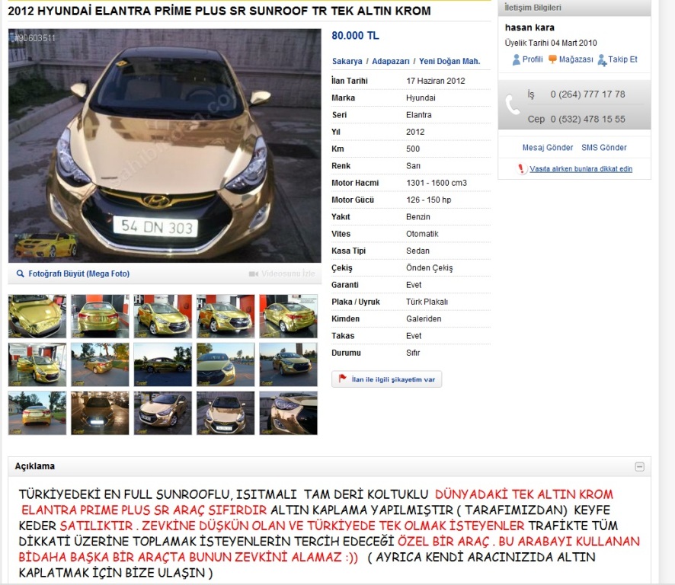Click SMS Gönder link
This screenshot has width=675, height=585.
tap(604, 147)
